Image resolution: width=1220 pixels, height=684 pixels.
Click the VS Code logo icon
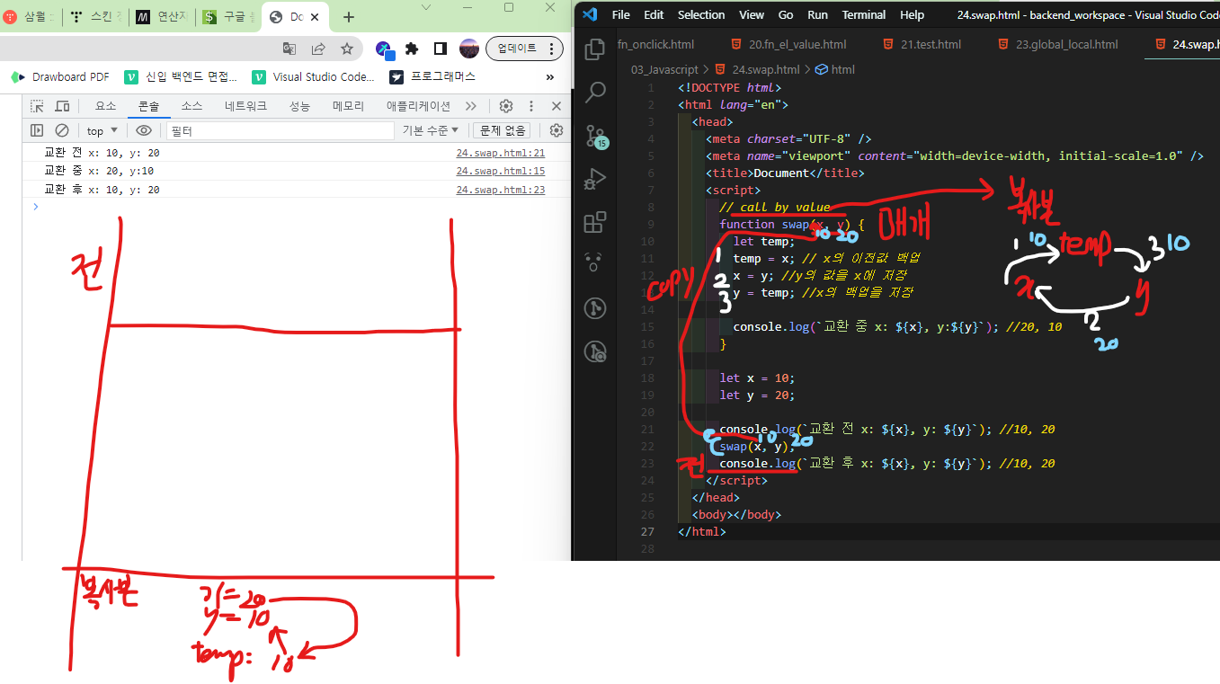590,14
